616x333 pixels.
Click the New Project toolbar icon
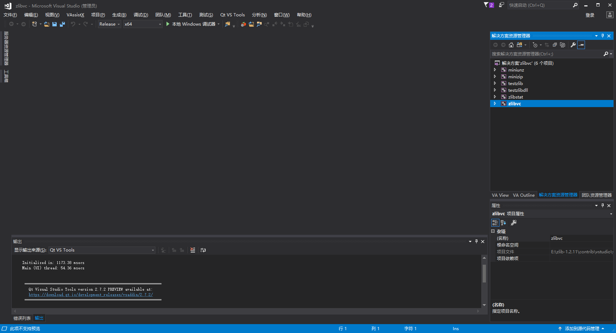[34, 24]
